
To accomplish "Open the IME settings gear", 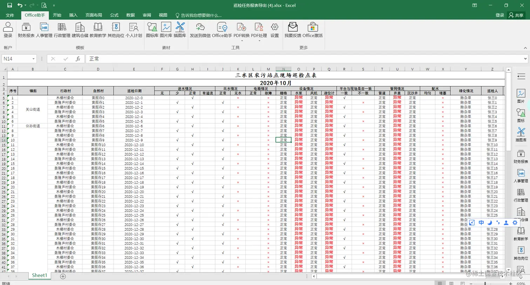I will (515, 223).
